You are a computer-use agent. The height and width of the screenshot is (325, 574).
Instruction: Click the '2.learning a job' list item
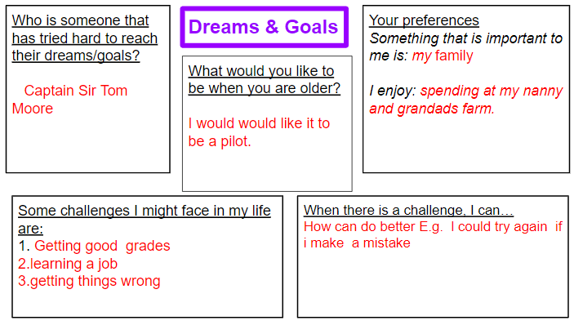pos(68,264)
